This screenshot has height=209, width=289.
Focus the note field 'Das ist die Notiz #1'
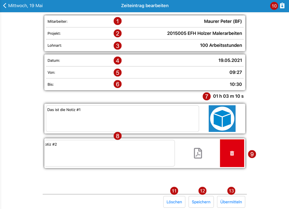coord(122,119)
